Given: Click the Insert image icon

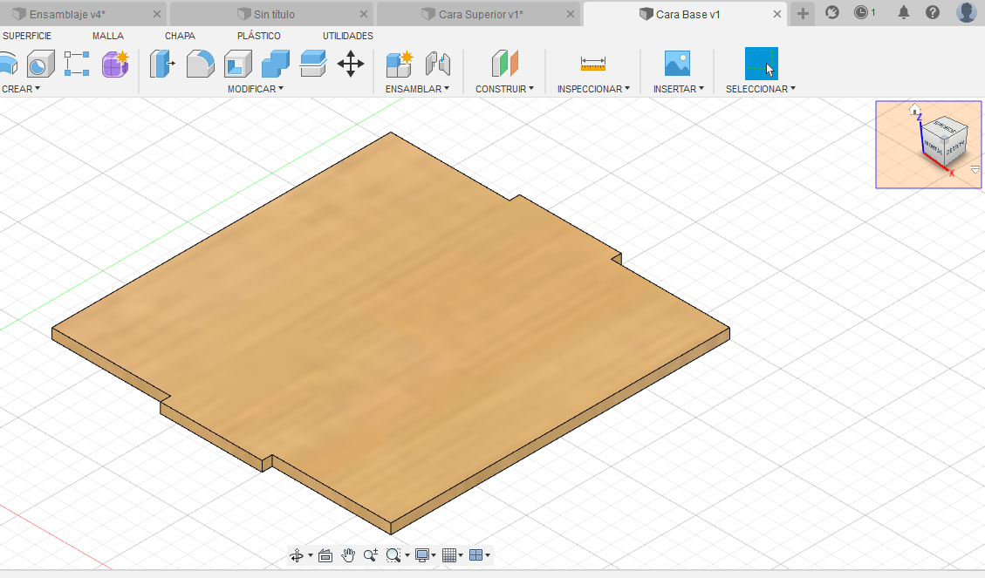Looking at the screenshot, I should 677,64.
